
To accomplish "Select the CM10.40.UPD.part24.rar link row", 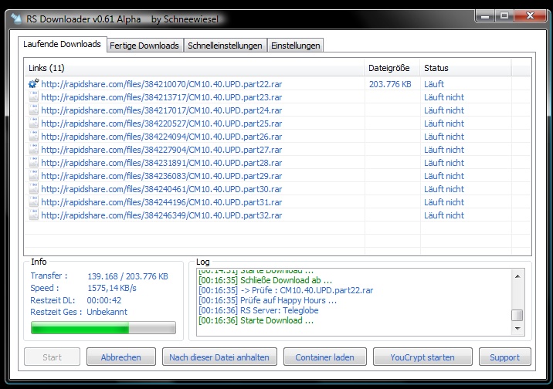I will (277, 110).
